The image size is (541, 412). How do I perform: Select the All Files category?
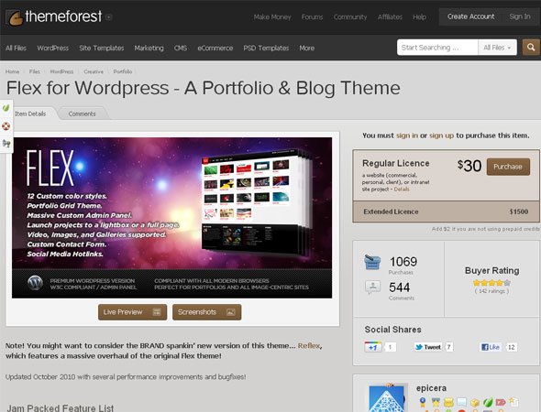tap(16, 48)
